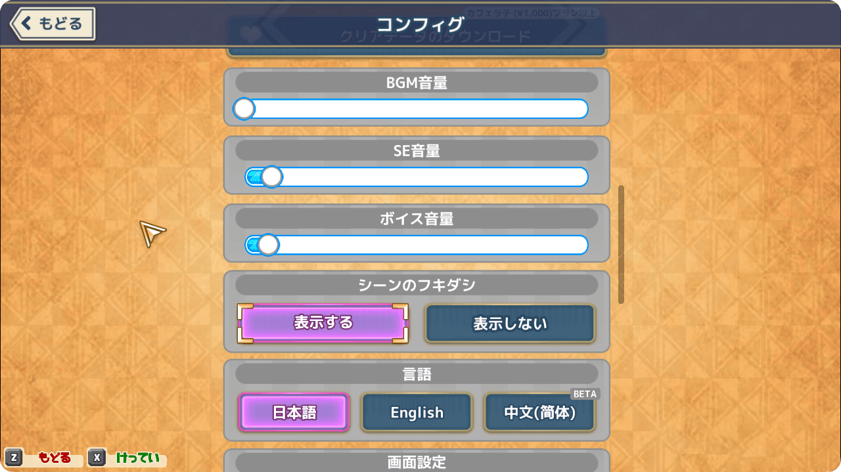Click the Z key icon at bottom
Image resolution: width=841 pixels, height=472 pixels.
click(14, 458)
